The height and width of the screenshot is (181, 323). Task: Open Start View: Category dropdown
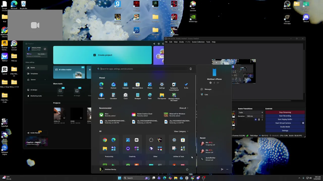coord(181,131)
